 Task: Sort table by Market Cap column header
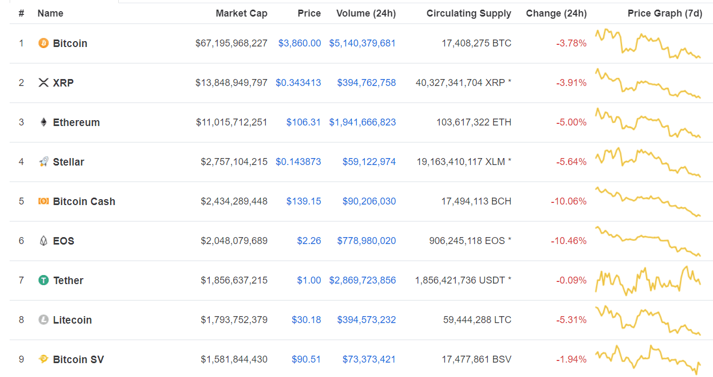tap(241, 13)
